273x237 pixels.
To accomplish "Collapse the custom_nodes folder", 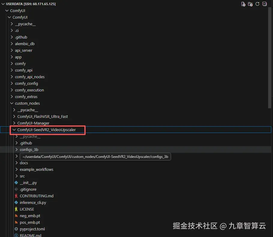I will click(x=12, y=103).
